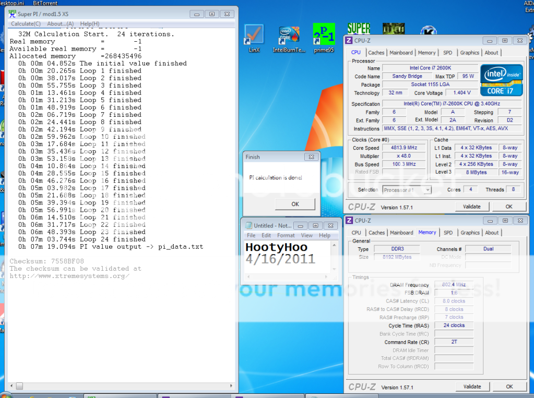
Task: Open About menu in Super PI
Action: tap(60, 23)
